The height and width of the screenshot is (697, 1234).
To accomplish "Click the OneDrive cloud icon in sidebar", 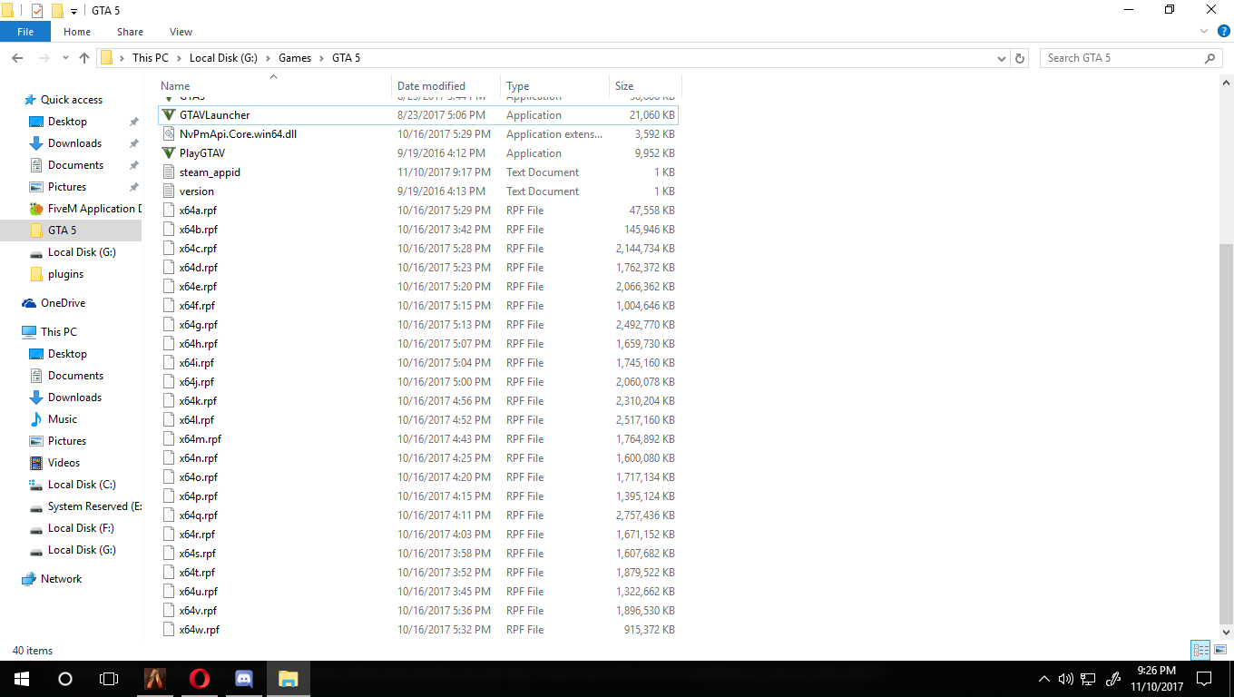I will 29,303.
